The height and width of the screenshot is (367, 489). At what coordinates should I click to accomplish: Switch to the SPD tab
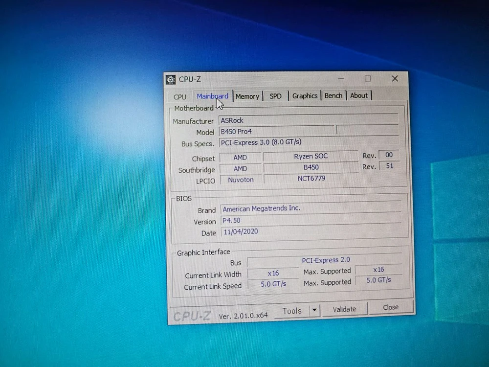click(275, 96)
